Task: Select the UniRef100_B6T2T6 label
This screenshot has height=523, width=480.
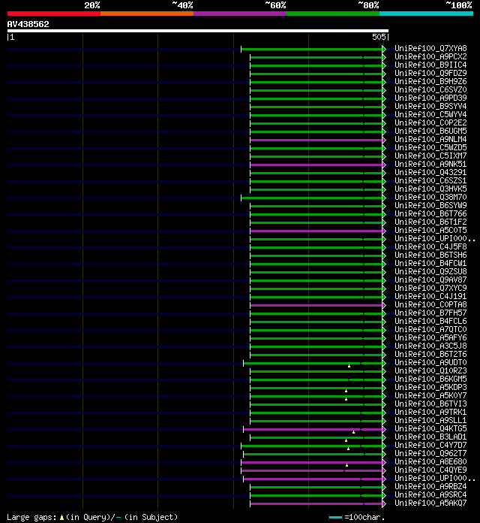Action: (x=430, y=354)
